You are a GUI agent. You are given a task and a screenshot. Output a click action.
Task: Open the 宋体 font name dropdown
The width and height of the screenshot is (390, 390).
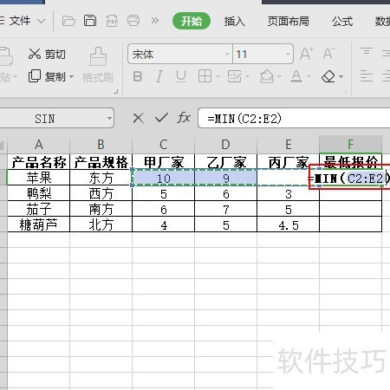[227, 54]
